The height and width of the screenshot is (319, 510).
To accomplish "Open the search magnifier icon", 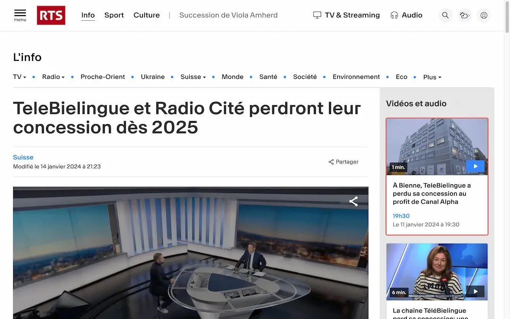I will click(445, 15).
